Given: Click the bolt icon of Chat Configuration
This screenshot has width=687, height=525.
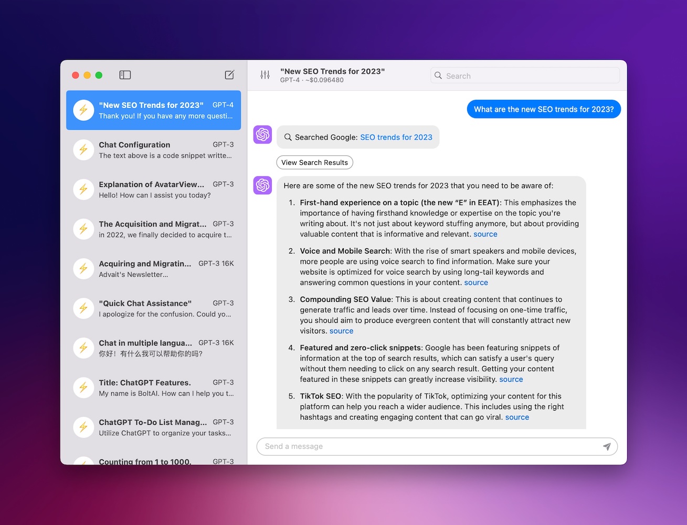Looking at the screenshot, I should [83, 150].
